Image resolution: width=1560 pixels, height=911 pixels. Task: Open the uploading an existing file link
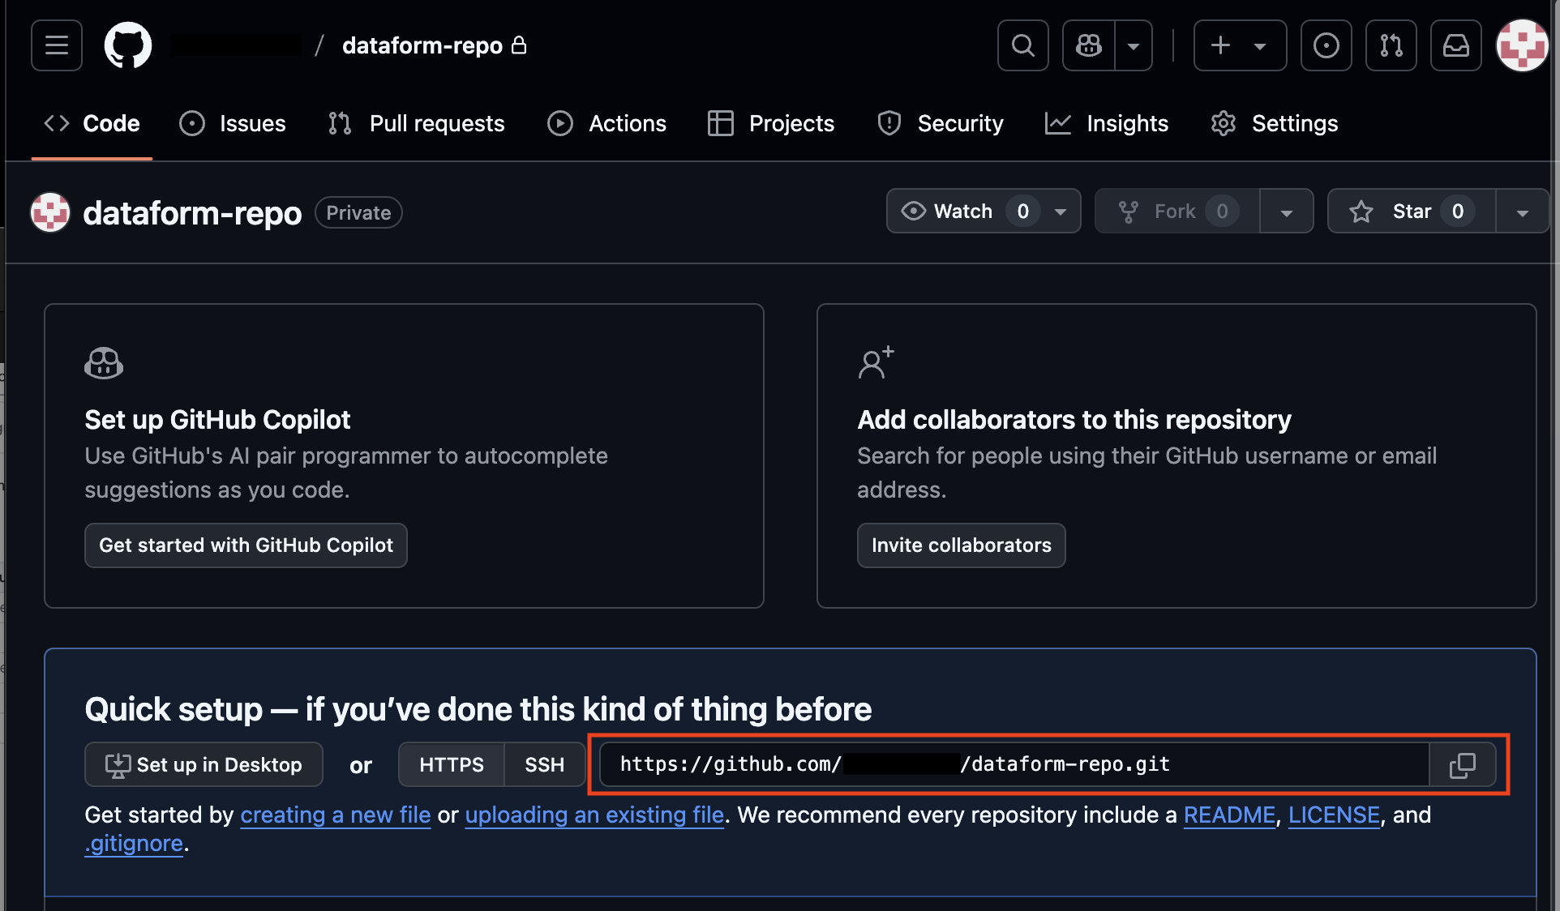pos(594,815)
